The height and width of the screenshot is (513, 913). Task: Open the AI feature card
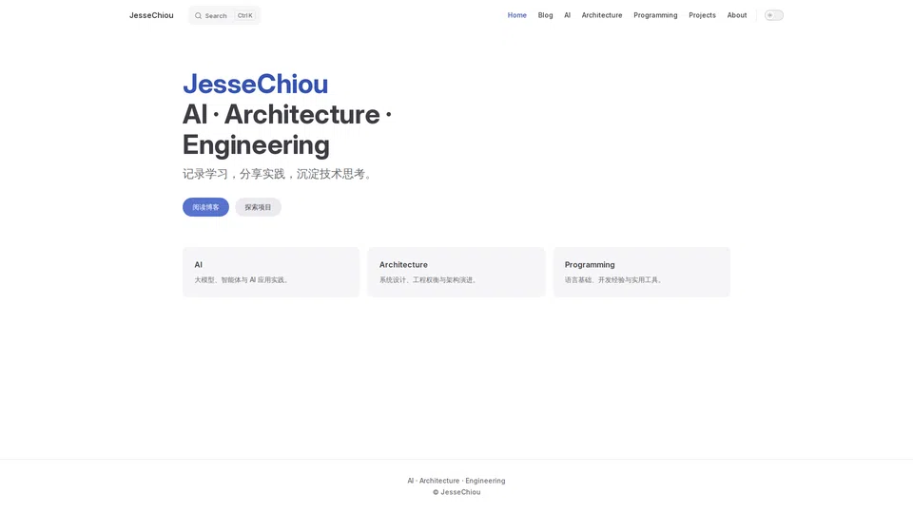click(271, 273)
